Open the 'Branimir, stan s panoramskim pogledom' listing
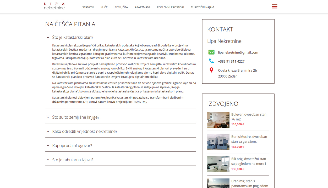328x188 pixels. 250,183
